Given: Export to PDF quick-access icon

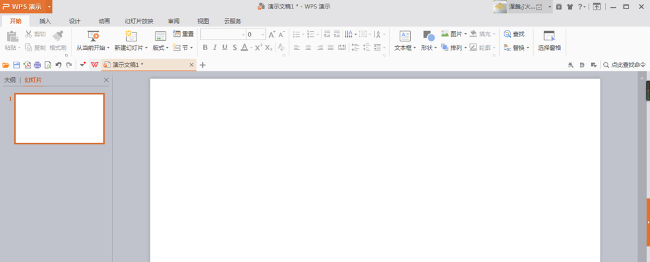Looking at the screenshot, I should coord(27,65).
